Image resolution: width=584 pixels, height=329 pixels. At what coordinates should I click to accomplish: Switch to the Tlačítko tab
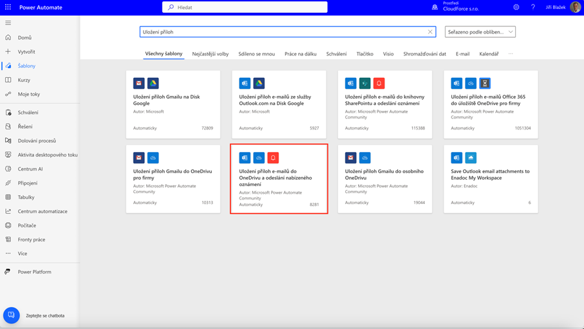[x=364, y=54]
